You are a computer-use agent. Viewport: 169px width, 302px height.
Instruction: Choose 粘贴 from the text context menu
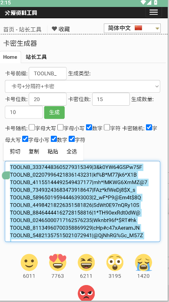(x=53, y=151)
